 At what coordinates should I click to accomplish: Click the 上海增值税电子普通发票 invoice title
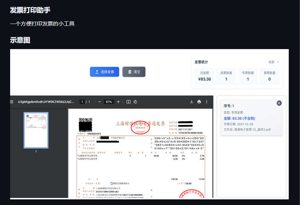(140, 124)
